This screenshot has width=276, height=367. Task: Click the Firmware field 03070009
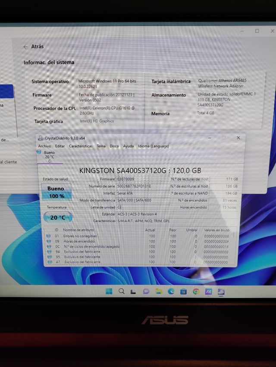(143, 179)
